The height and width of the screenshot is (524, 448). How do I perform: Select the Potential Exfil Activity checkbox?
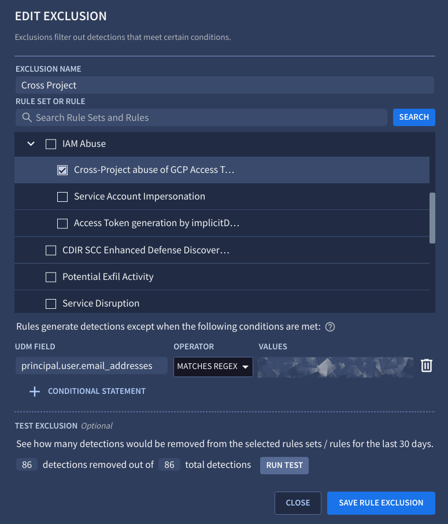click(50, 276)
